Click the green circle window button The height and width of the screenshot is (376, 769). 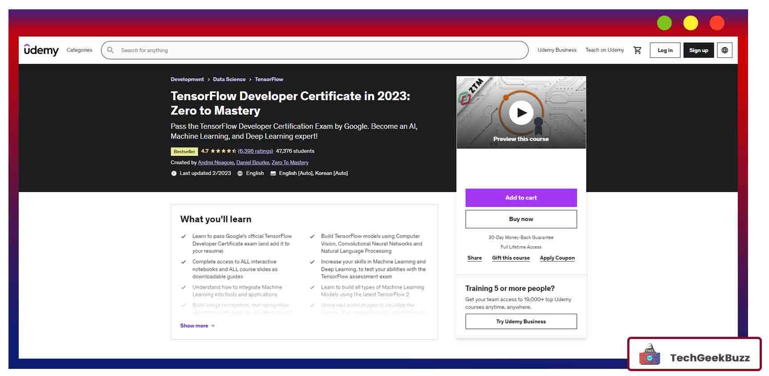pos(664,23)
